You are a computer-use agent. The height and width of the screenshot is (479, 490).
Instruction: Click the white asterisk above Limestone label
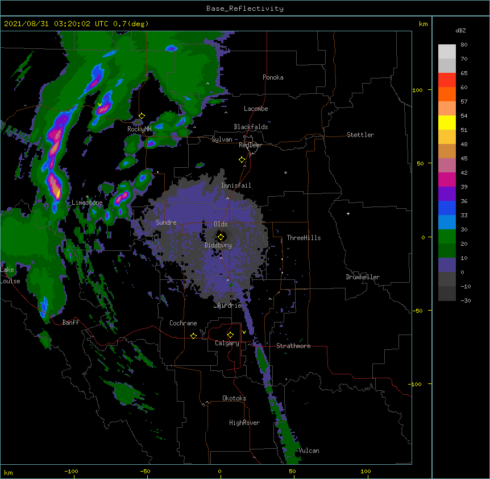pos(87,197)
